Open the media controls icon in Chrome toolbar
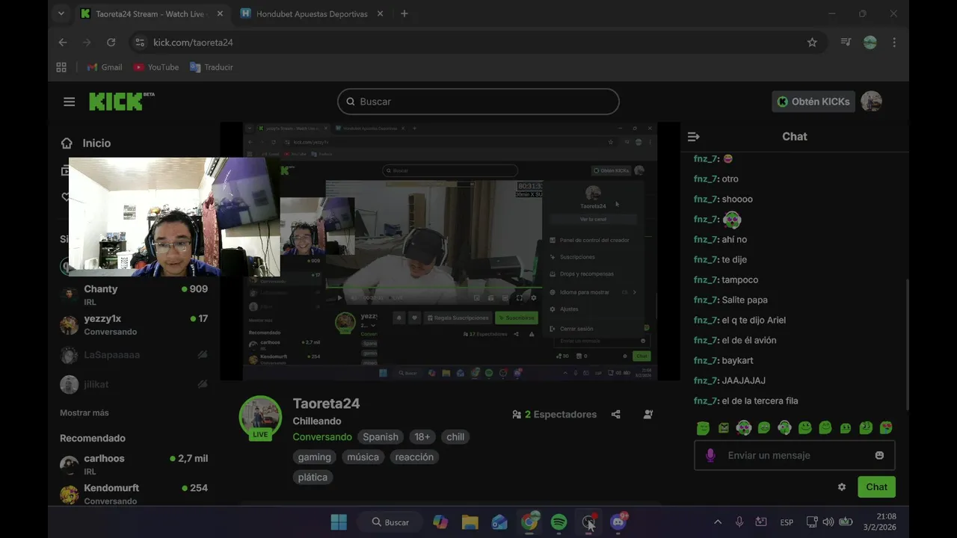Screen dimensions: 957x538 point(846,43)
